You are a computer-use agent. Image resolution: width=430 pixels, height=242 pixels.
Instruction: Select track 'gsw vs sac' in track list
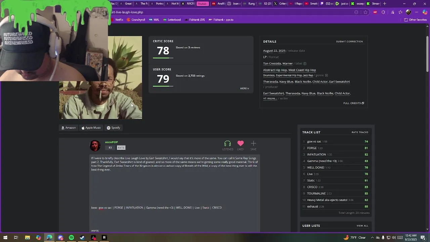314,142
